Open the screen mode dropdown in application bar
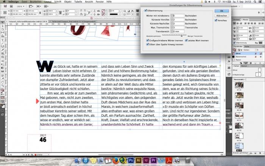The image size is (265, 166). tap(38, 6)
